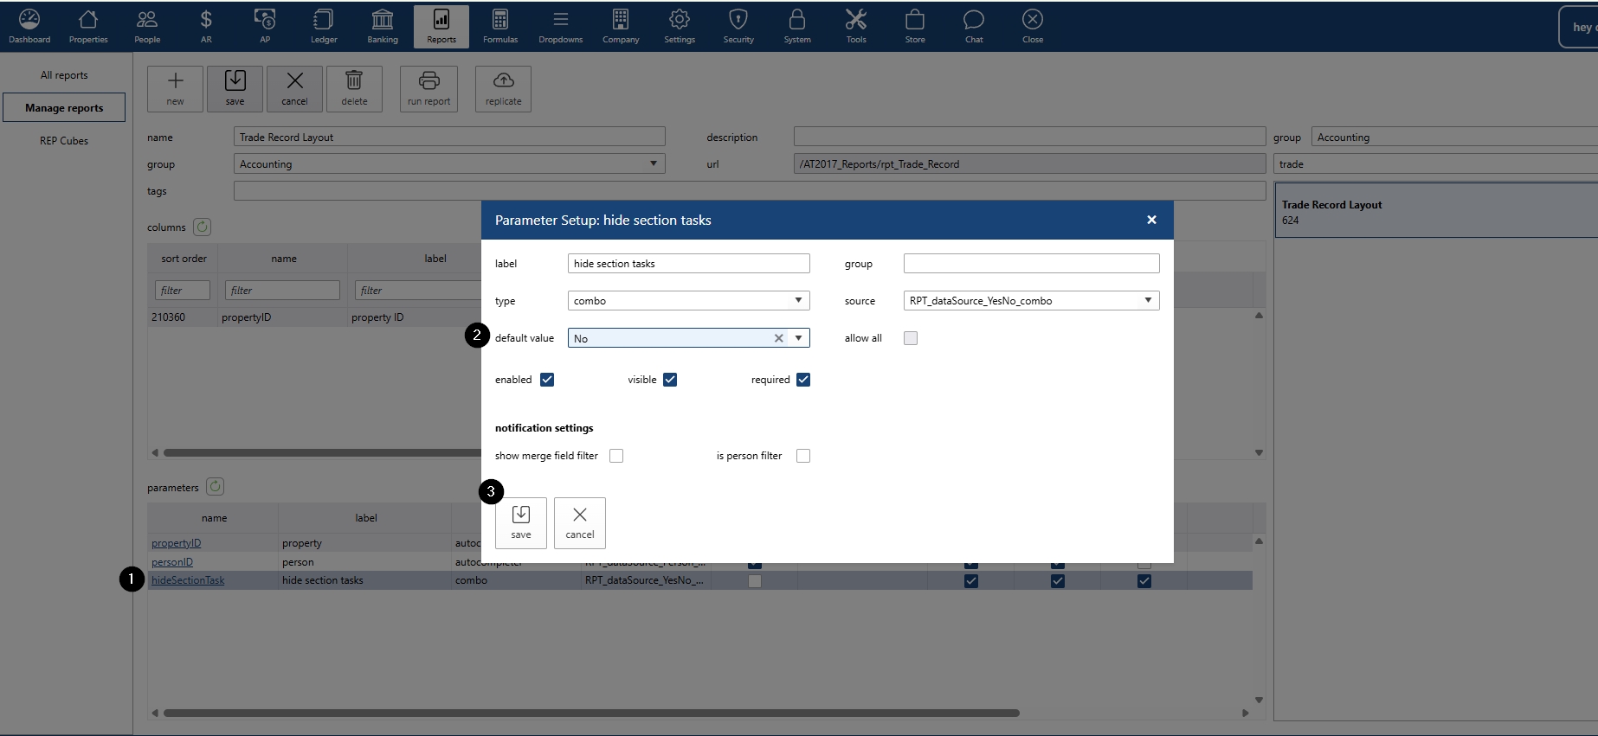The image size is (1598, 736).
Task: Open AR accounts receivable
Action: point(206,27)
